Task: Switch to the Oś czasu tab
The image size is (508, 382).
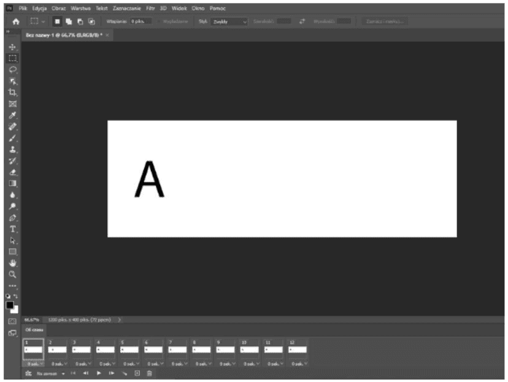Action: pyautogui.click(x=34, y=330)
